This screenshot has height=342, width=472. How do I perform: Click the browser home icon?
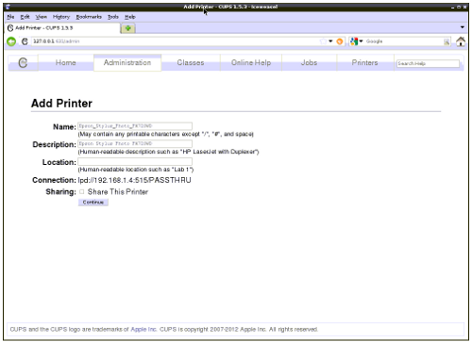pyautogui.click(x=461, y=41)
